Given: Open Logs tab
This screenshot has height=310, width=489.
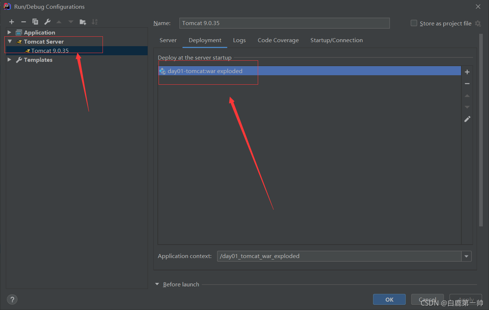Looking at the screenshot, I should pyautogui.click(x=239, y=40).
